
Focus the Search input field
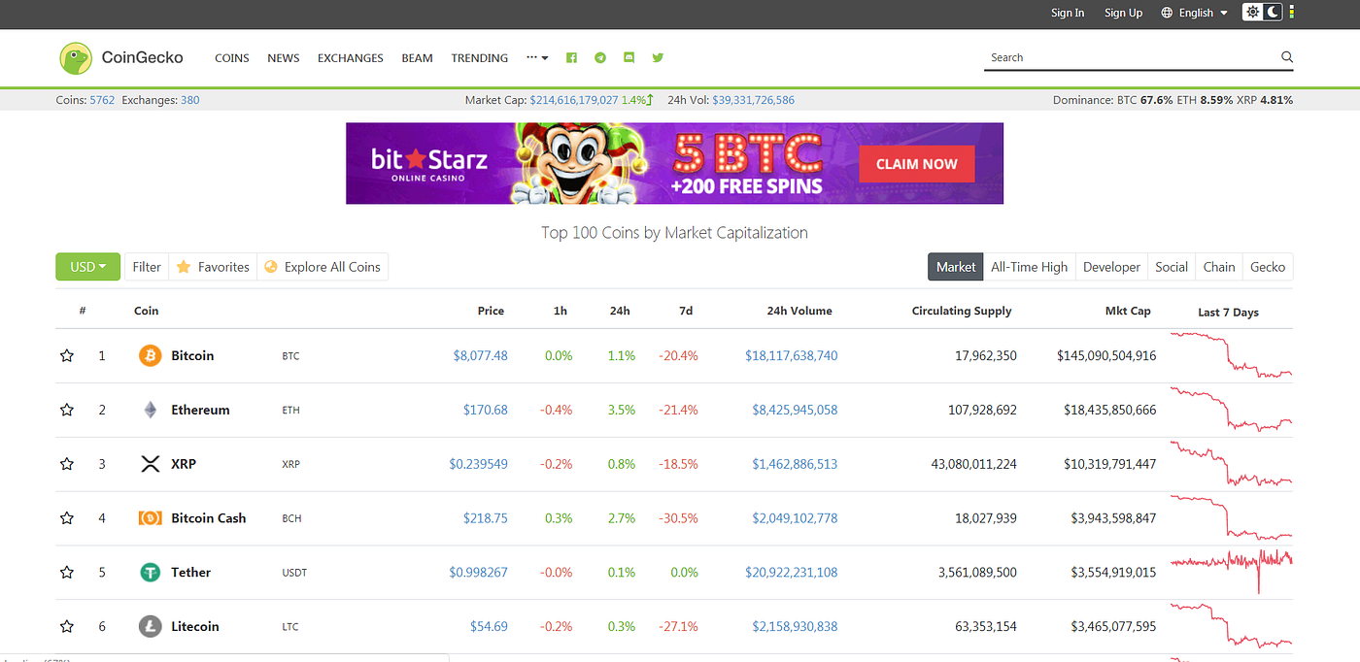(1132, 57)
